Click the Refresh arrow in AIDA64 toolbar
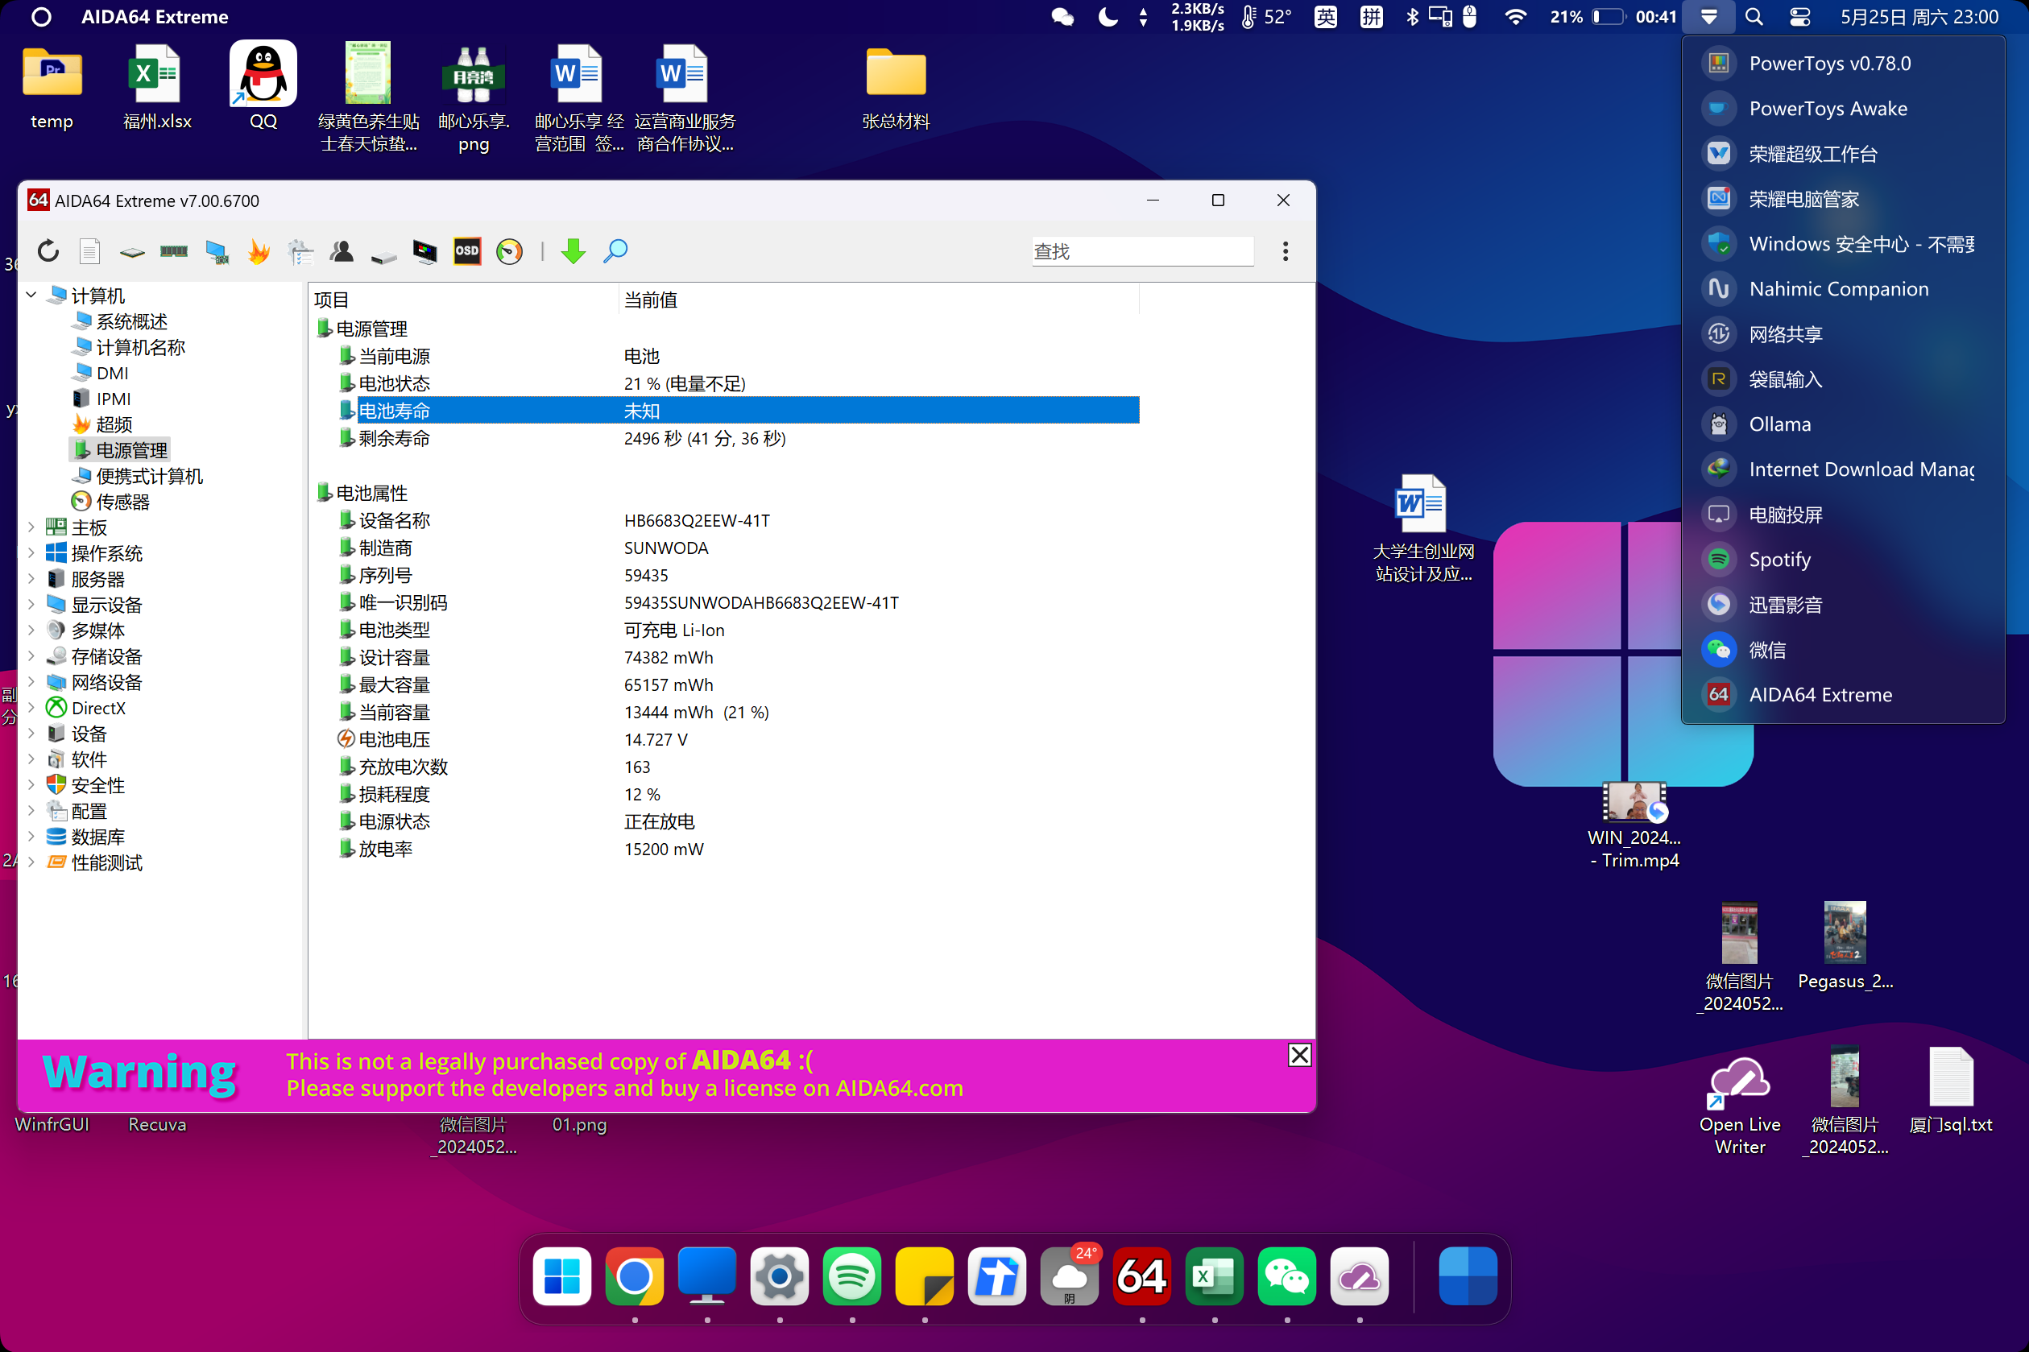 click(x=48, y=251)
